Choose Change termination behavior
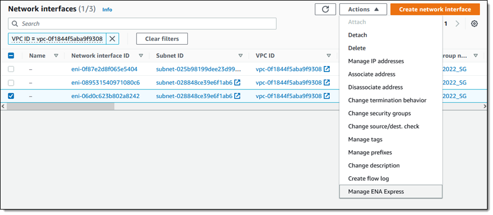The image size is (493, 215). tap(391, 100)
